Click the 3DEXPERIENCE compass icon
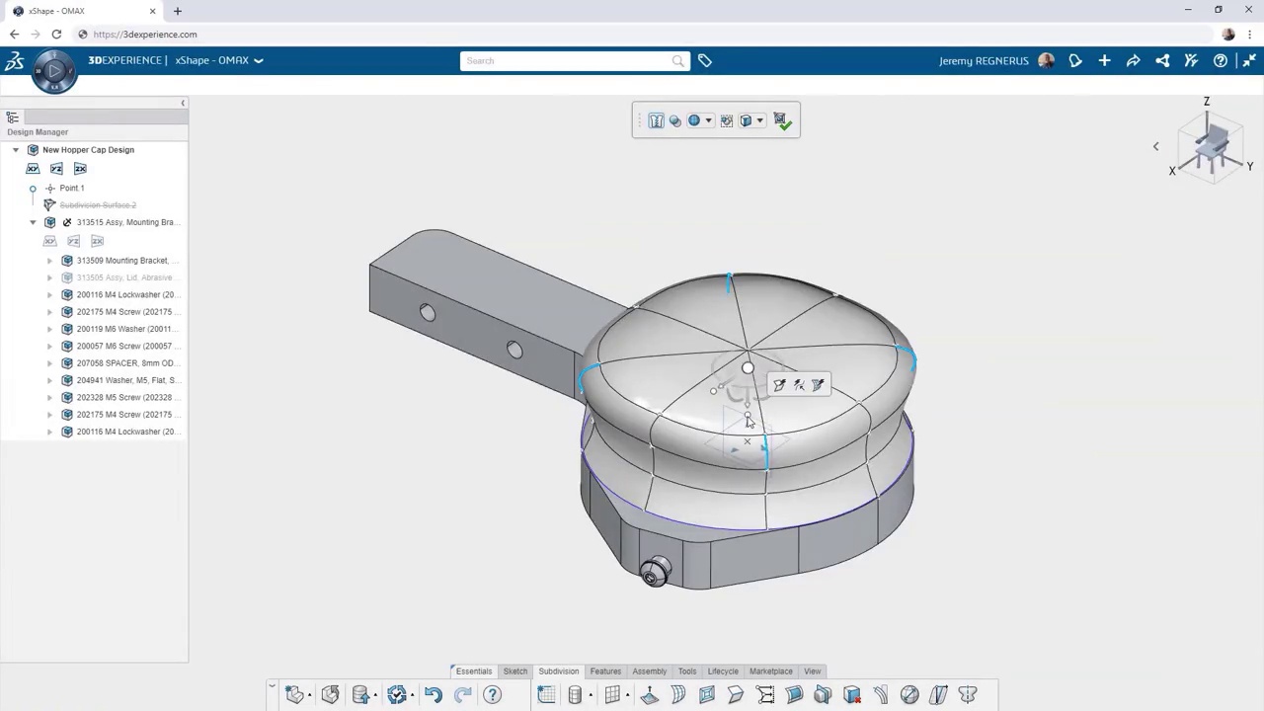Viewport: 1264px width, 711px height. 53,71
